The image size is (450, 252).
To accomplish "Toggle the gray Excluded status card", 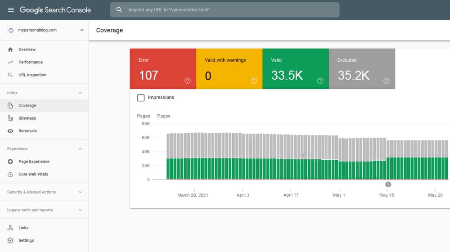I will click(x=362, y=68).
